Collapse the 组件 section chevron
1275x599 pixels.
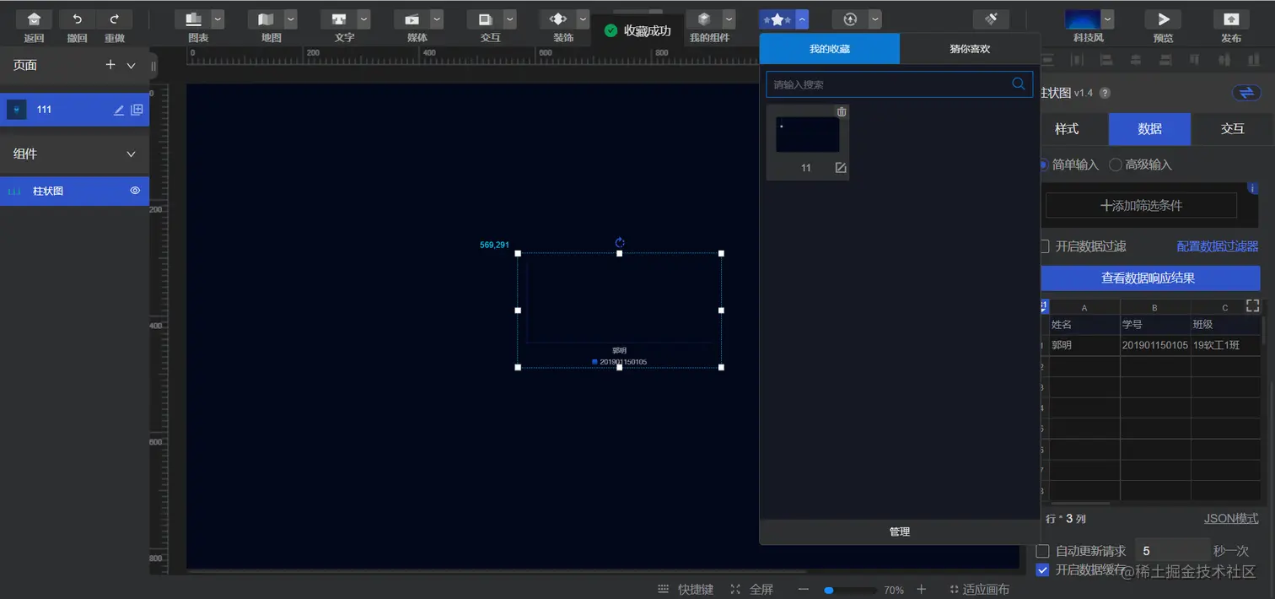131,154
